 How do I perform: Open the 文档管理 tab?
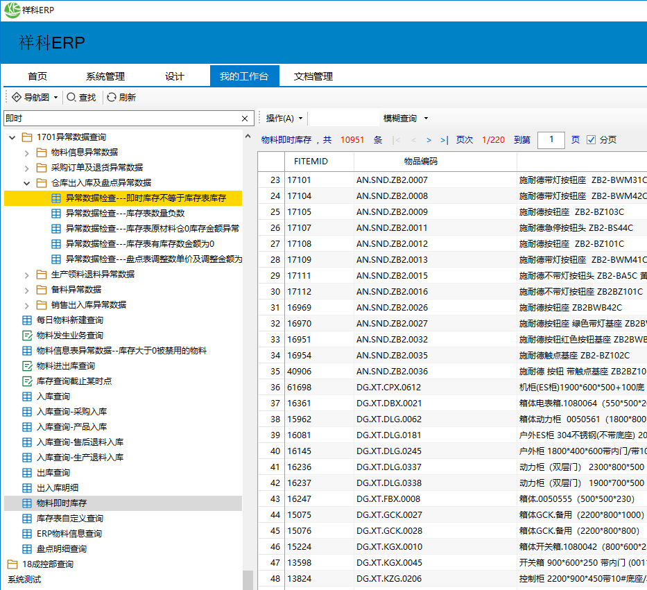click(x=313, y=76)
